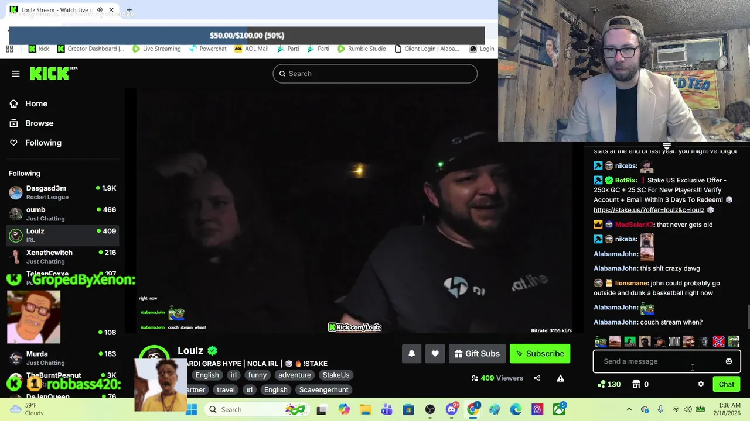Image resolution: width=750 pixels, height=421 pixels.
Task: Click the Gift Subs button
Action: tap(477, 354)
